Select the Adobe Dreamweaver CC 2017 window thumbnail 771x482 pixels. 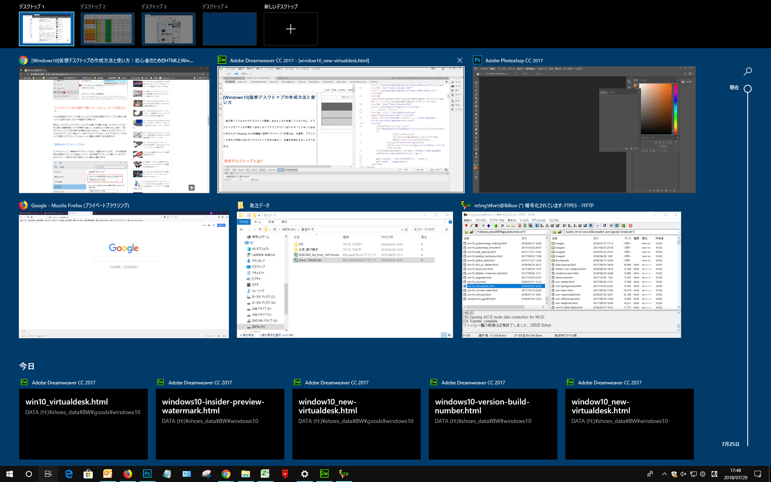341,130
